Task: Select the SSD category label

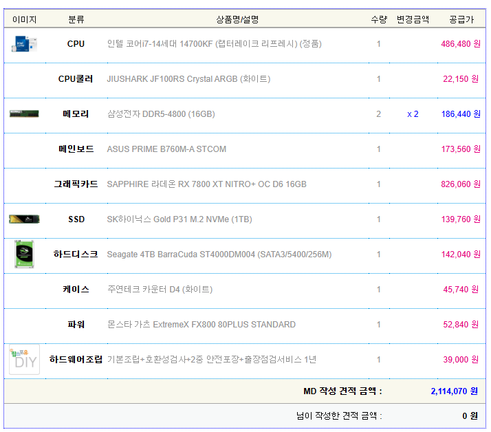Action: [x=76, y=219]
